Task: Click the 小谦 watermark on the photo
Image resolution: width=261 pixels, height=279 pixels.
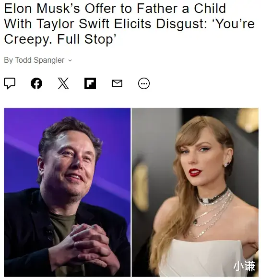Action: pos(244,266)
